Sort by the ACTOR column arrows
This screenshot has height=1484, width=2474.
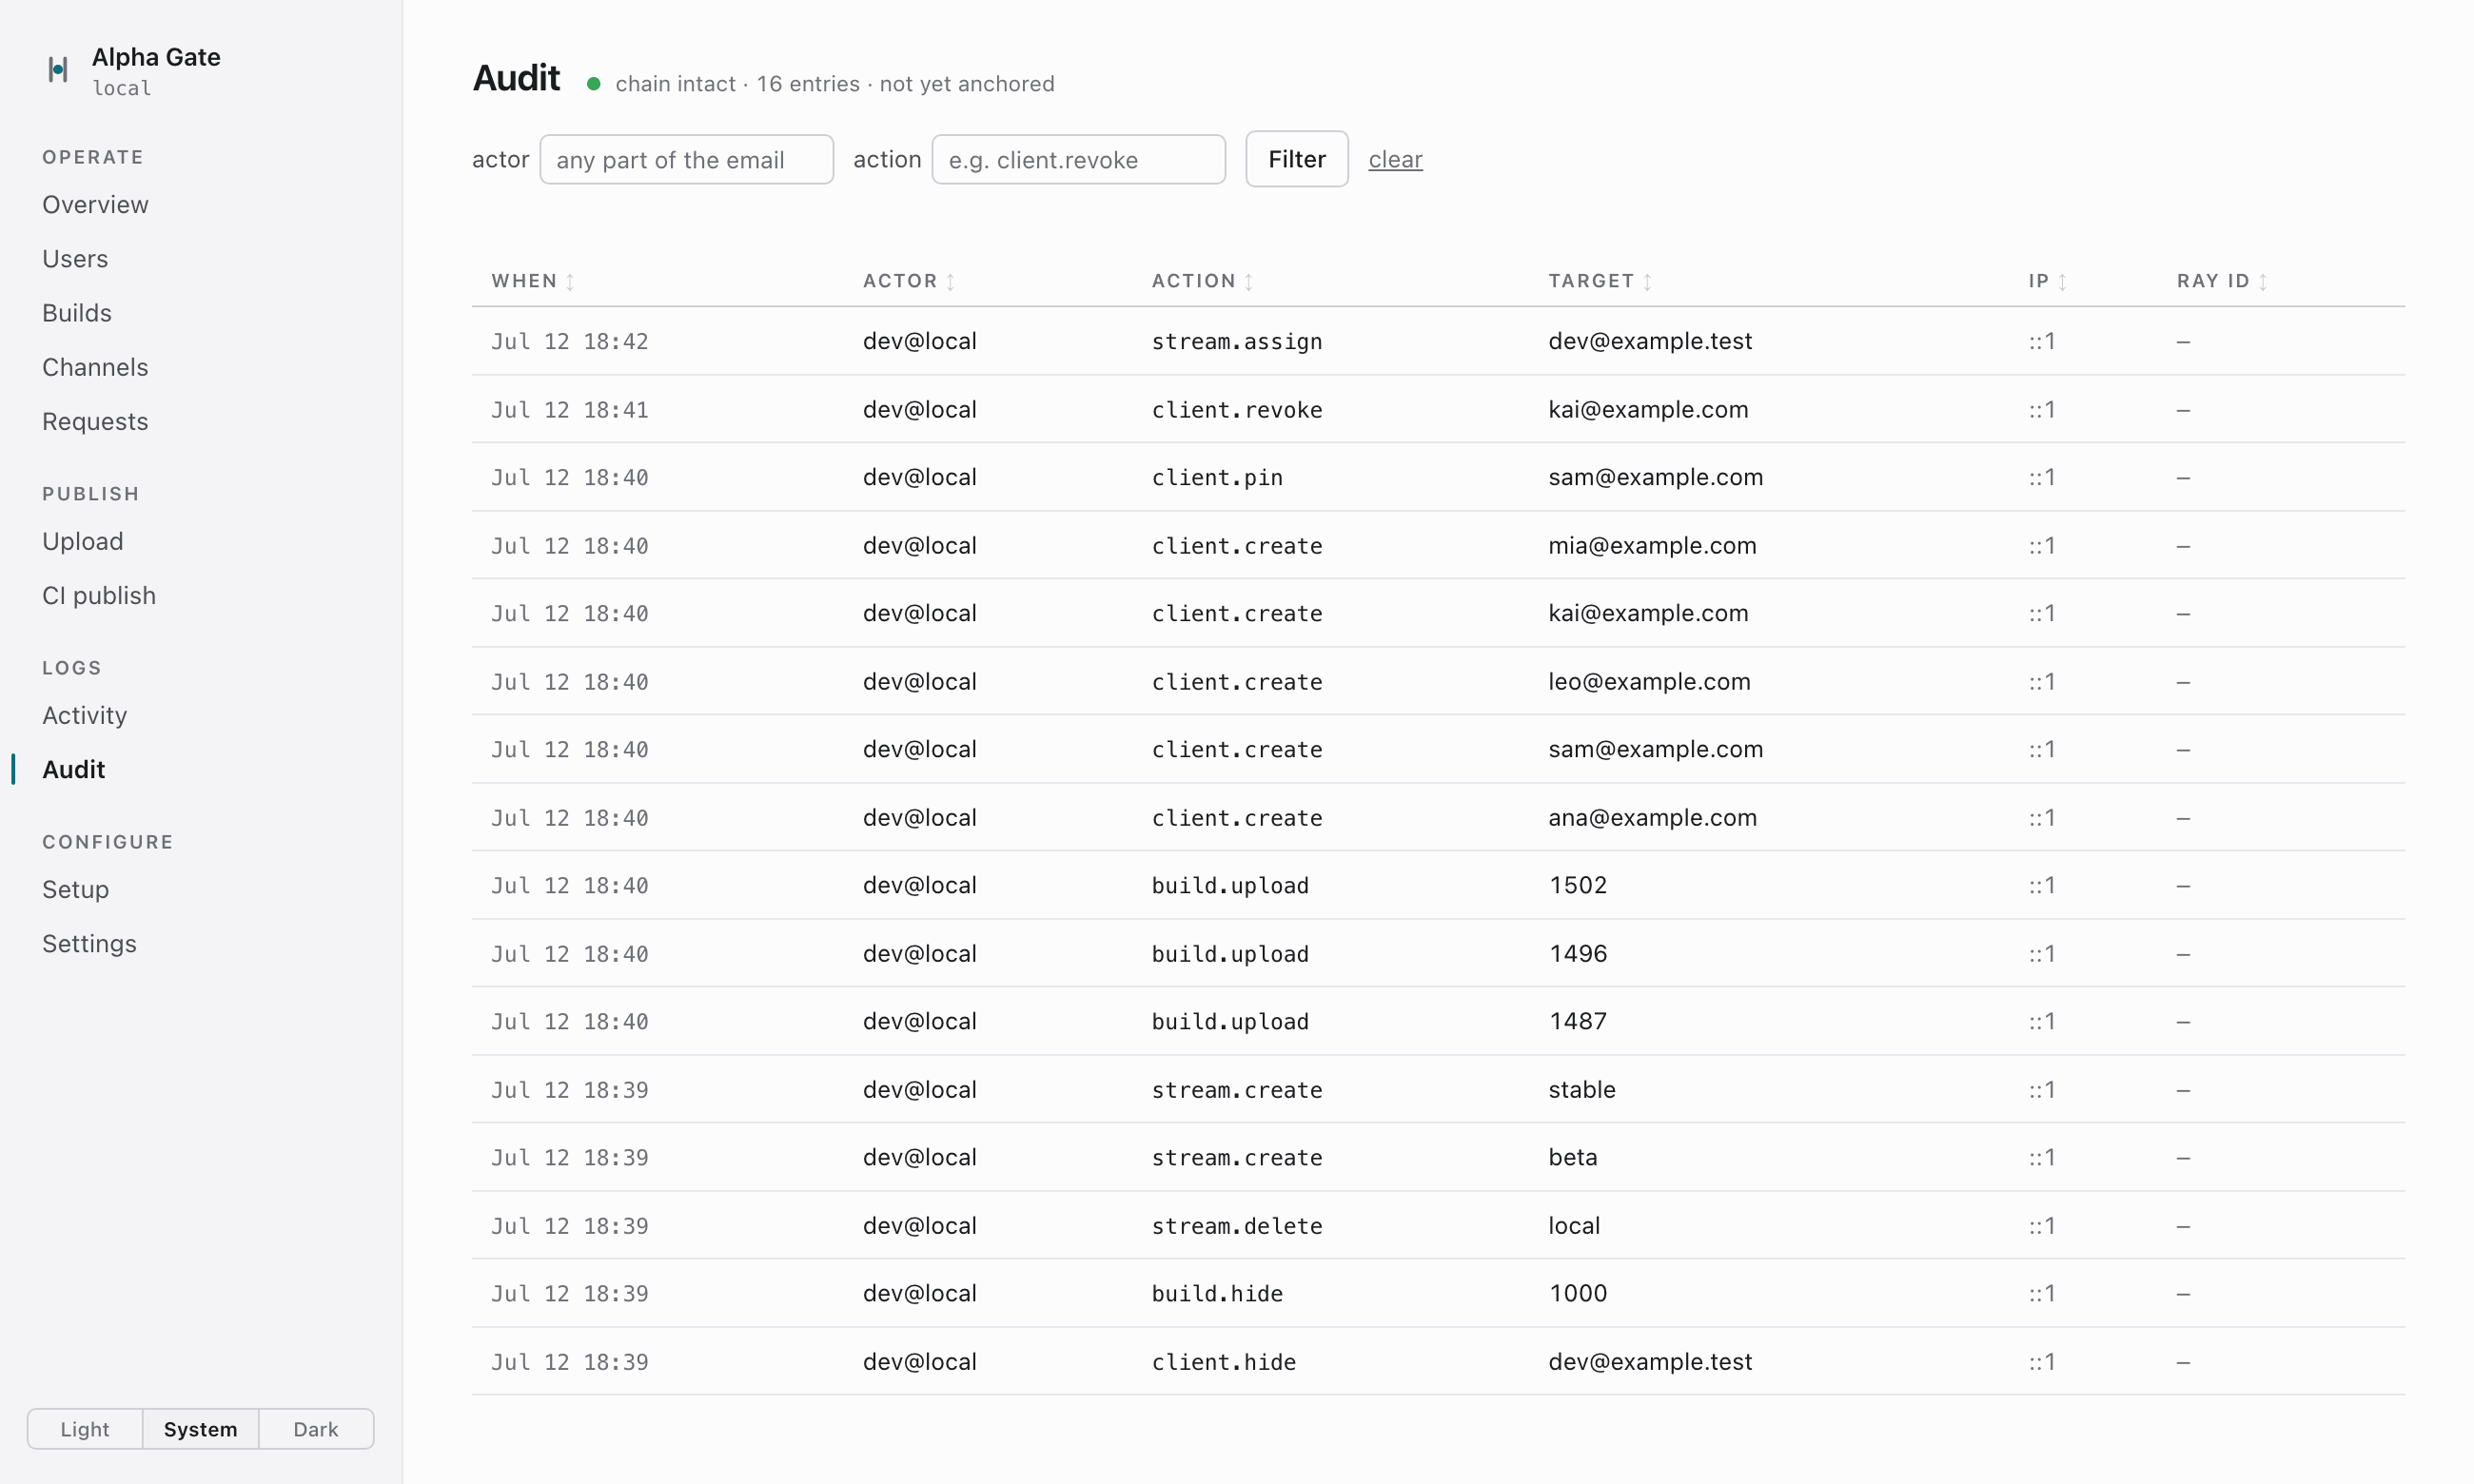950,282
